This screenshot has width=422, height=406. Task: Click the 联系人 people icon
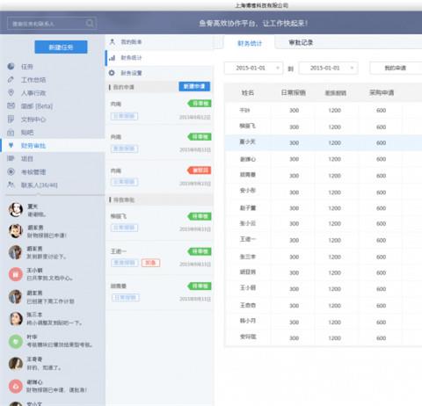11,185
